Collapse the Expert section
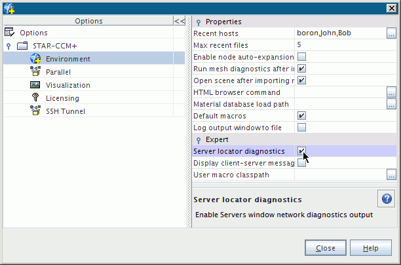Screen dimensions: 401x265 coord(199,140)
